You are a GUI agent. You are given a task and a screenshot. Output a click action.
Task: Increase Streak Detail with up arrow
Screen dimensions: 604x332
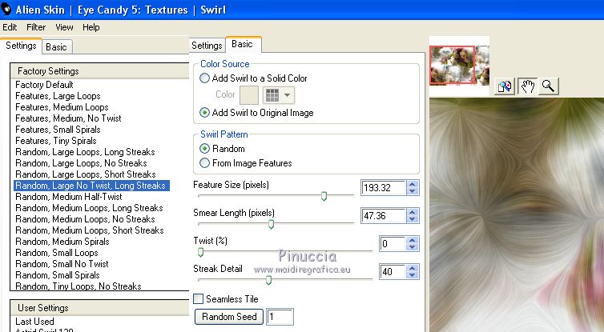pos(413,268)
